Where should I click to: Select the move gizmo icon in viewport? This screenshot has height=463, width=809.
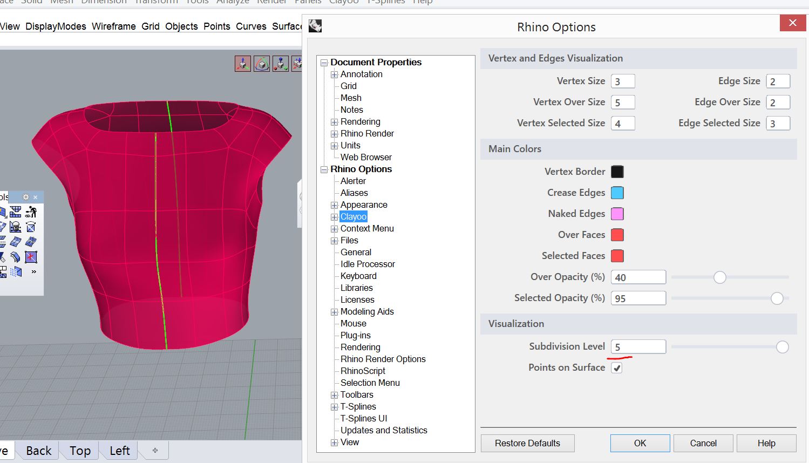243,64
